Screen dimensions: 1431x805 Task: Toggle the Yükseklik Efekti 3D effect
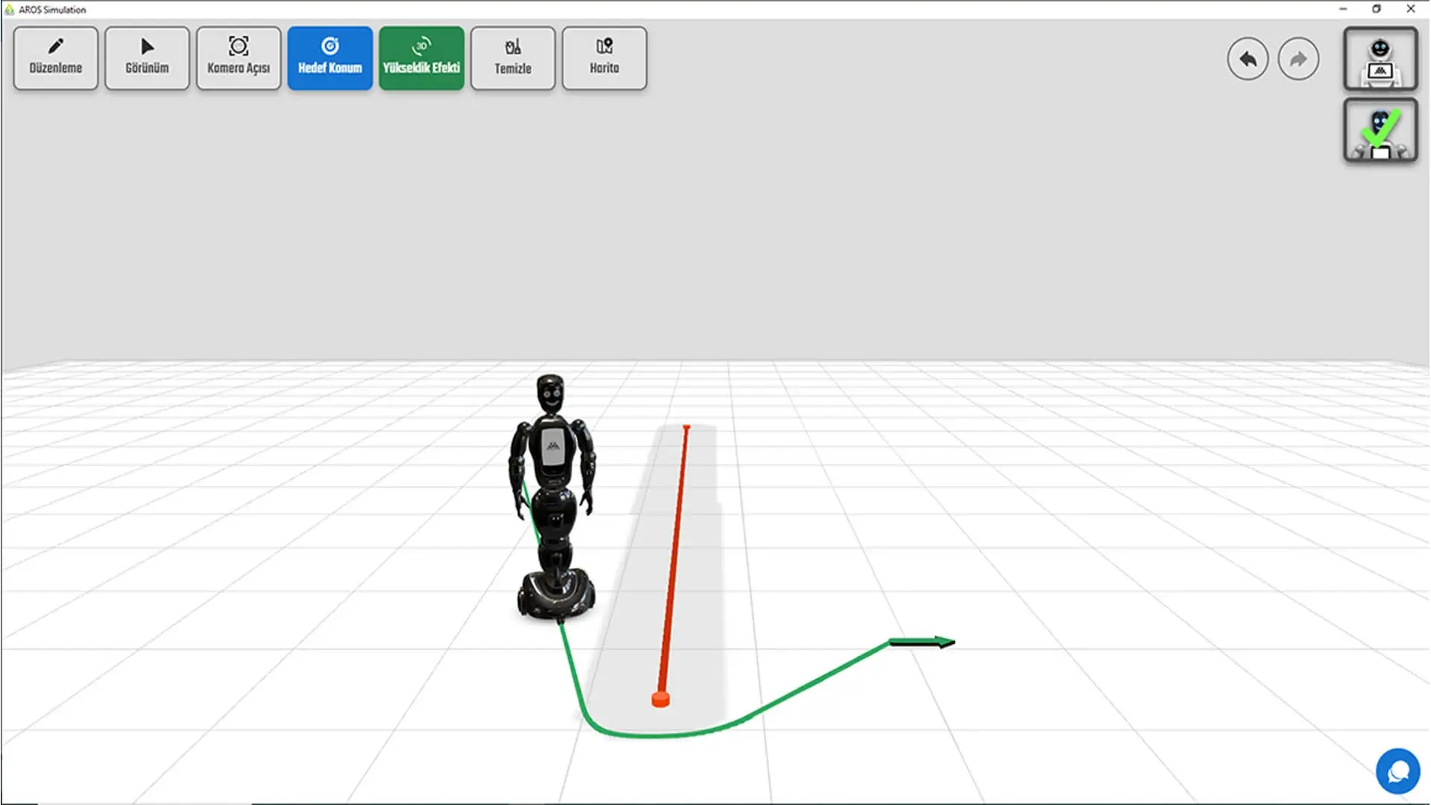tap(421, 58)
